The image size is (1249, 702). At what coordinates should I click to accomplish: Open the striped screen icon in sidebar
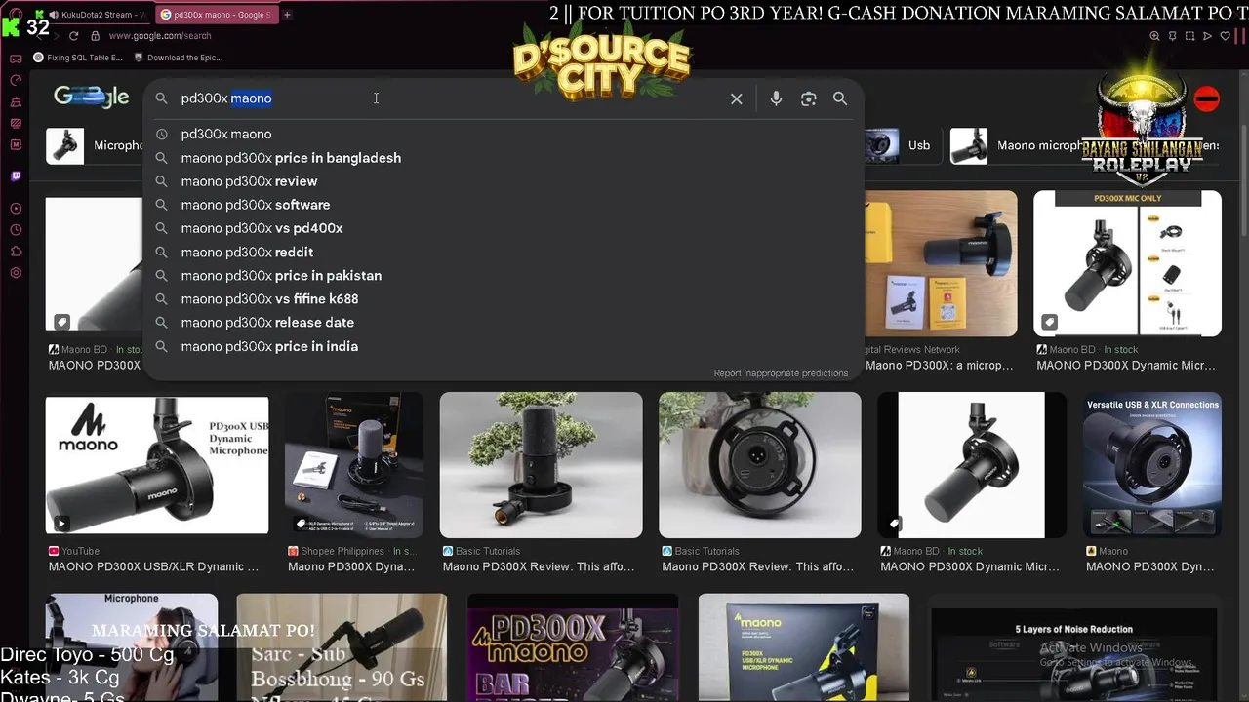tap(16, 123)
